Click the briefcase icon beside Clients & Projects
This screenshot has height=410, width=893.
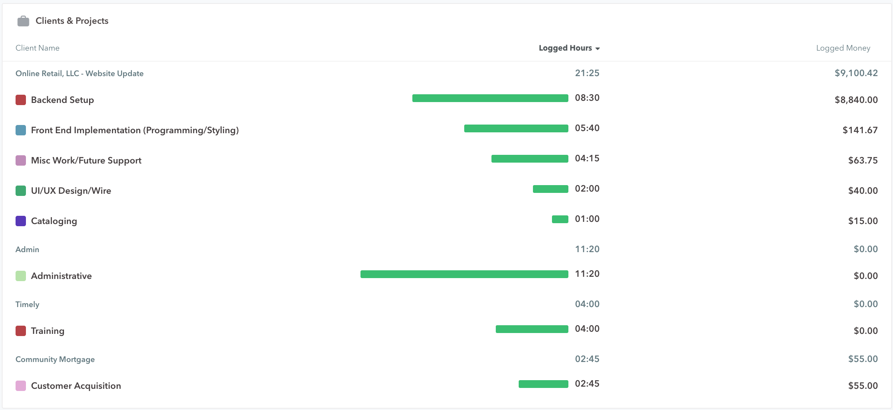pos(23,21)
